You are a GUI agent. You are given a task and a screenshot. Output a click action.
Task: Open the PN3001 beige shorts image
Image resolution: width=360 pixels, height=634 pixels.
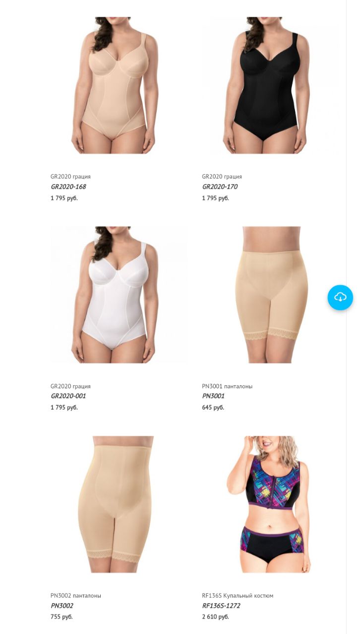[270, 295]
